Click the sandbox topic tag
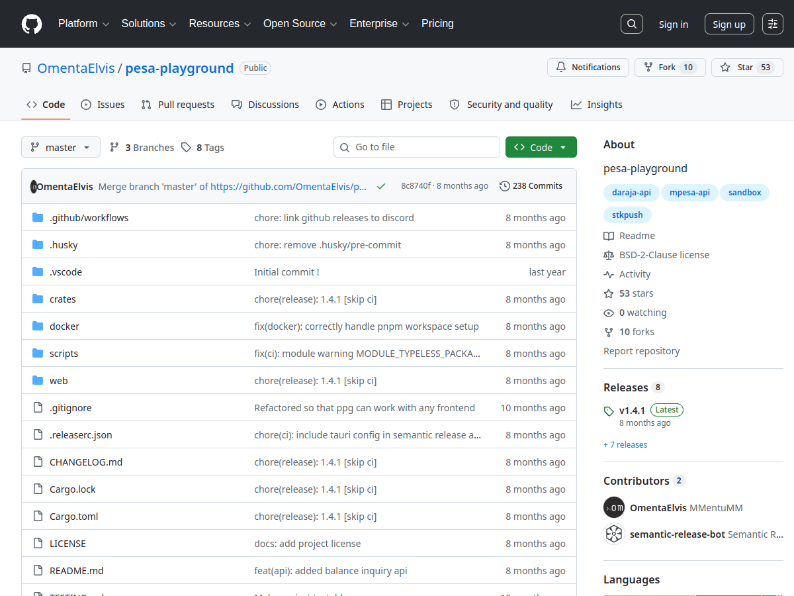This screenshot has height=596, width=794. tap(745, 193)
